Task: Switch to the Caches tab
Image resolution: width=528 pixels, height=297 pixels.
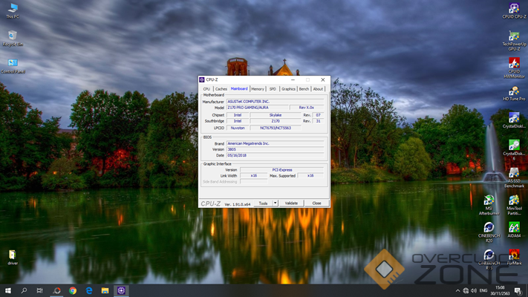Action: click(x=221, y=89)
